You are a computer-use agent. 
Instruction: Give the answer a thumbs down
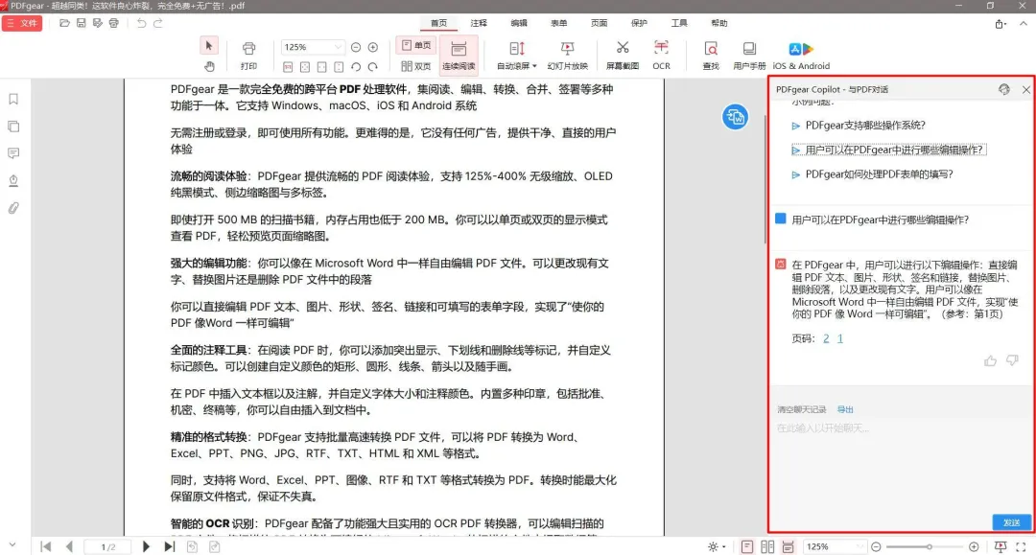1012,360
